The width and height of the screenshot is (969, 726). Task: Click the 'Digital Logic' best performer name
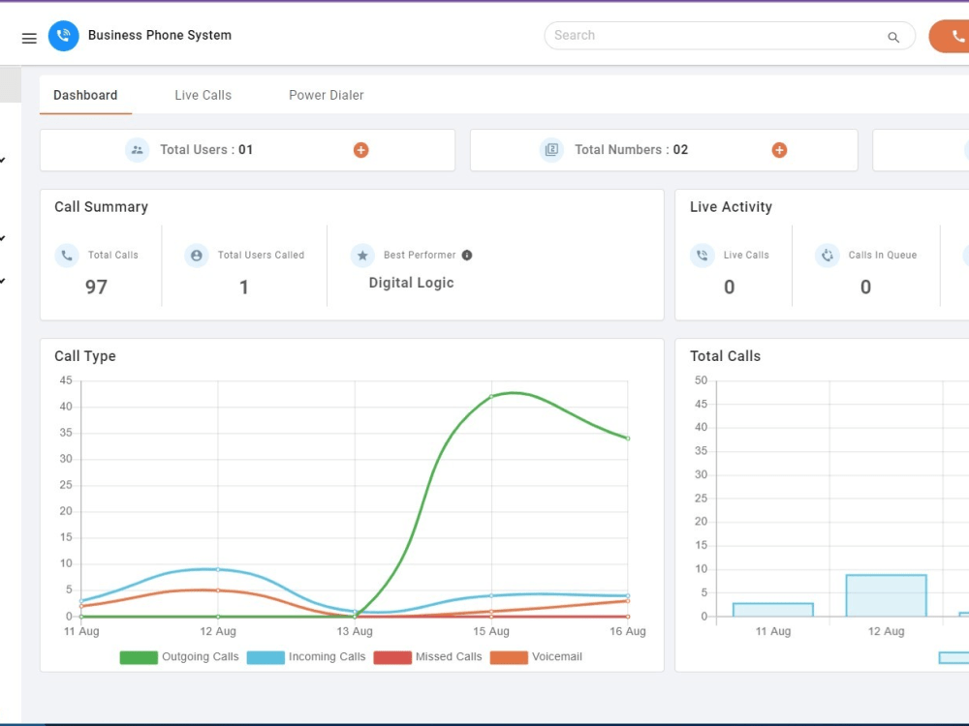412,283
